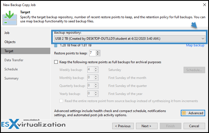
Task: Tick read entire restore point from source checkbox
Action: (x=61, y=101)
